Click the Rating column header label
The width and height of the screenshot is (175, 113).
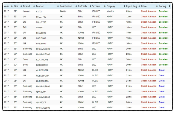tap(162, 6)
